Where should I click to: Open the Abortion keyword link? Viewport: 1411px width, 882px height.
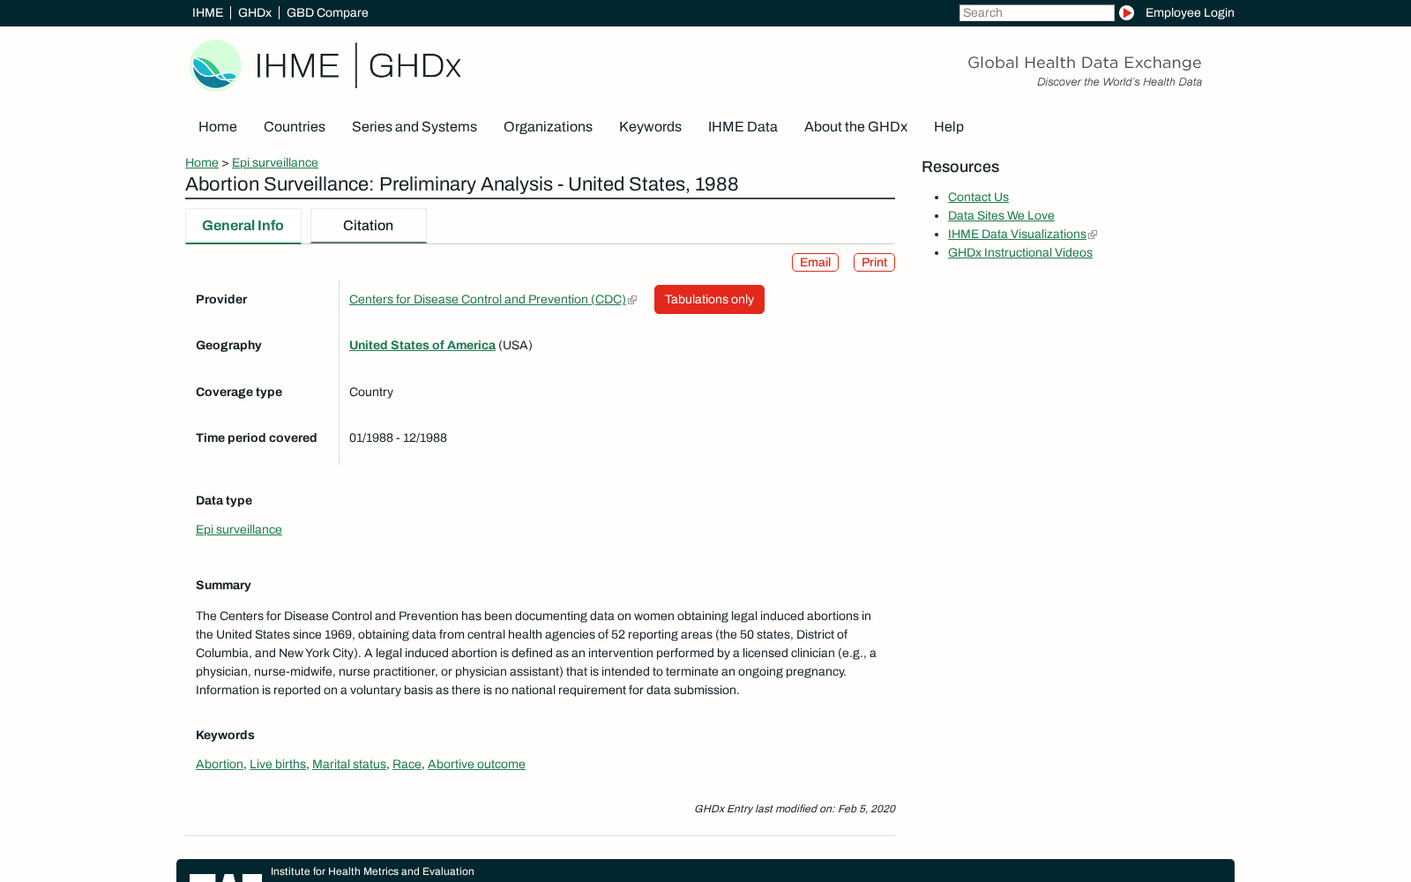click(x=220, y=764)
